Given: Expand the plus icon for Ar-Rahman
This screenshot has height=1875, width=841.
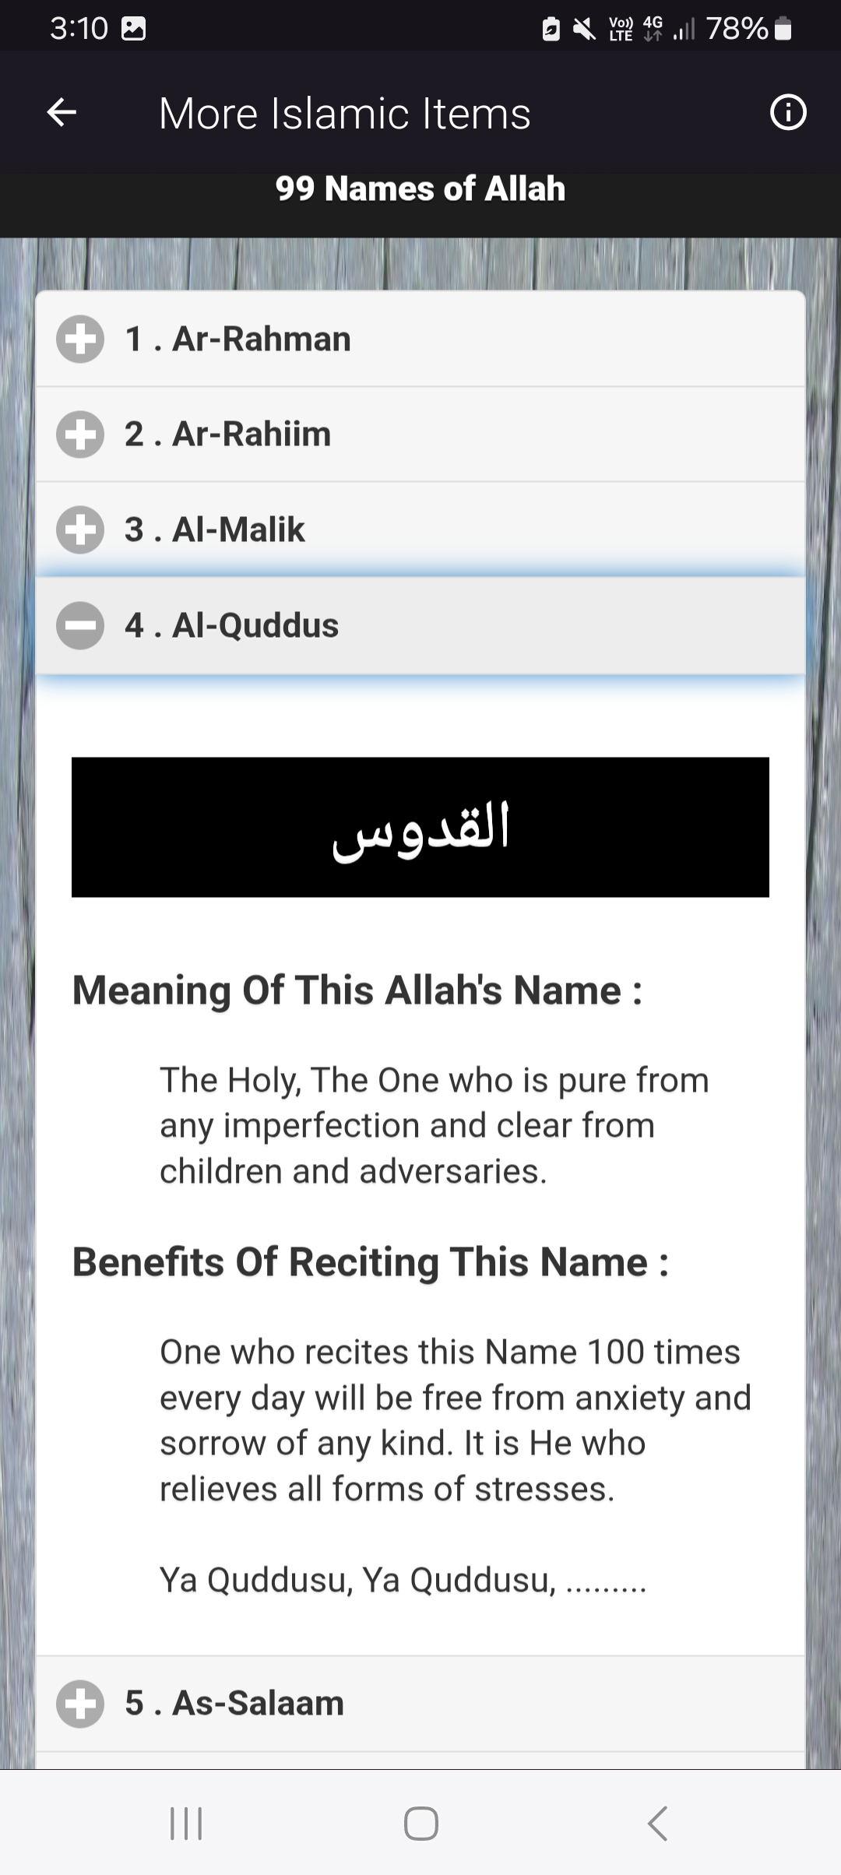Looking at the screenshot, I should (80, 339).
